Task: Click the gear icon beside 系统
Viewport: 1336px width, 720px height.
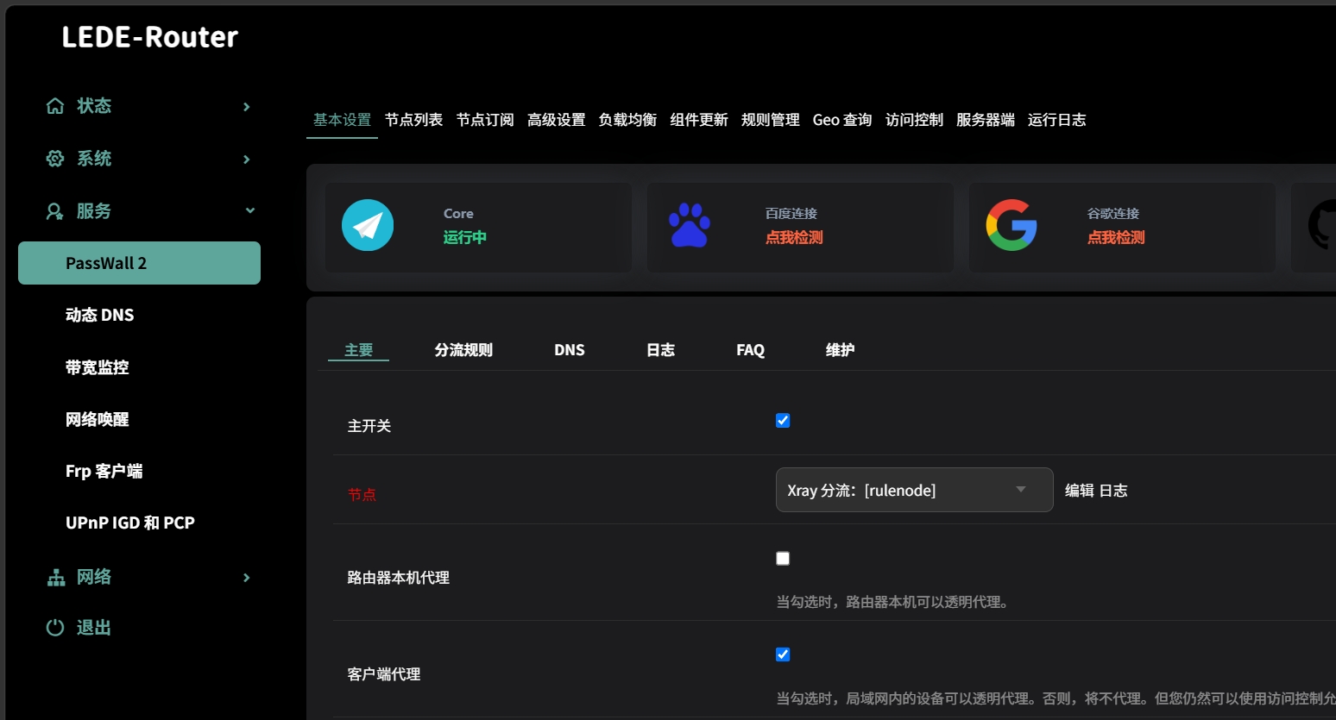Action: [x=55, y=159]
